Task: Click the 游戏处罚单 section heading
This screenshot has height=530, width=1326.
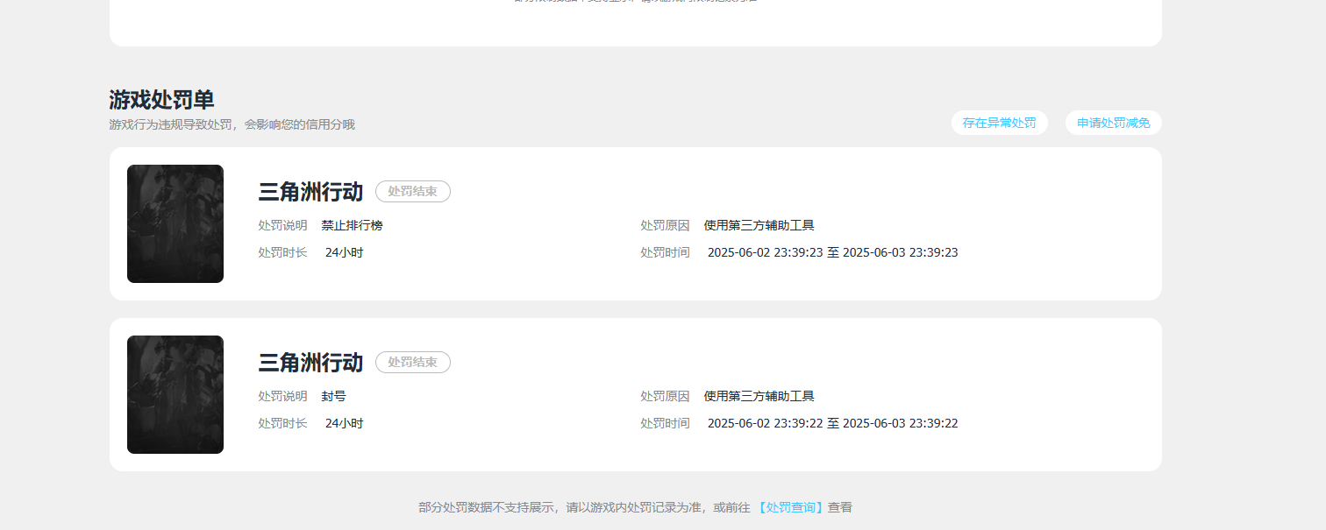Action: point(161,100)
